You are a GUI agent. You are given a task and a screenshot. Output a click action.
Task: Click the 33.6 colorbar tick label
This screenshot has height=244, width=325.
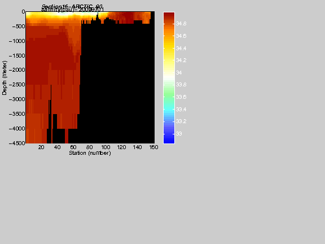point(181,97)
